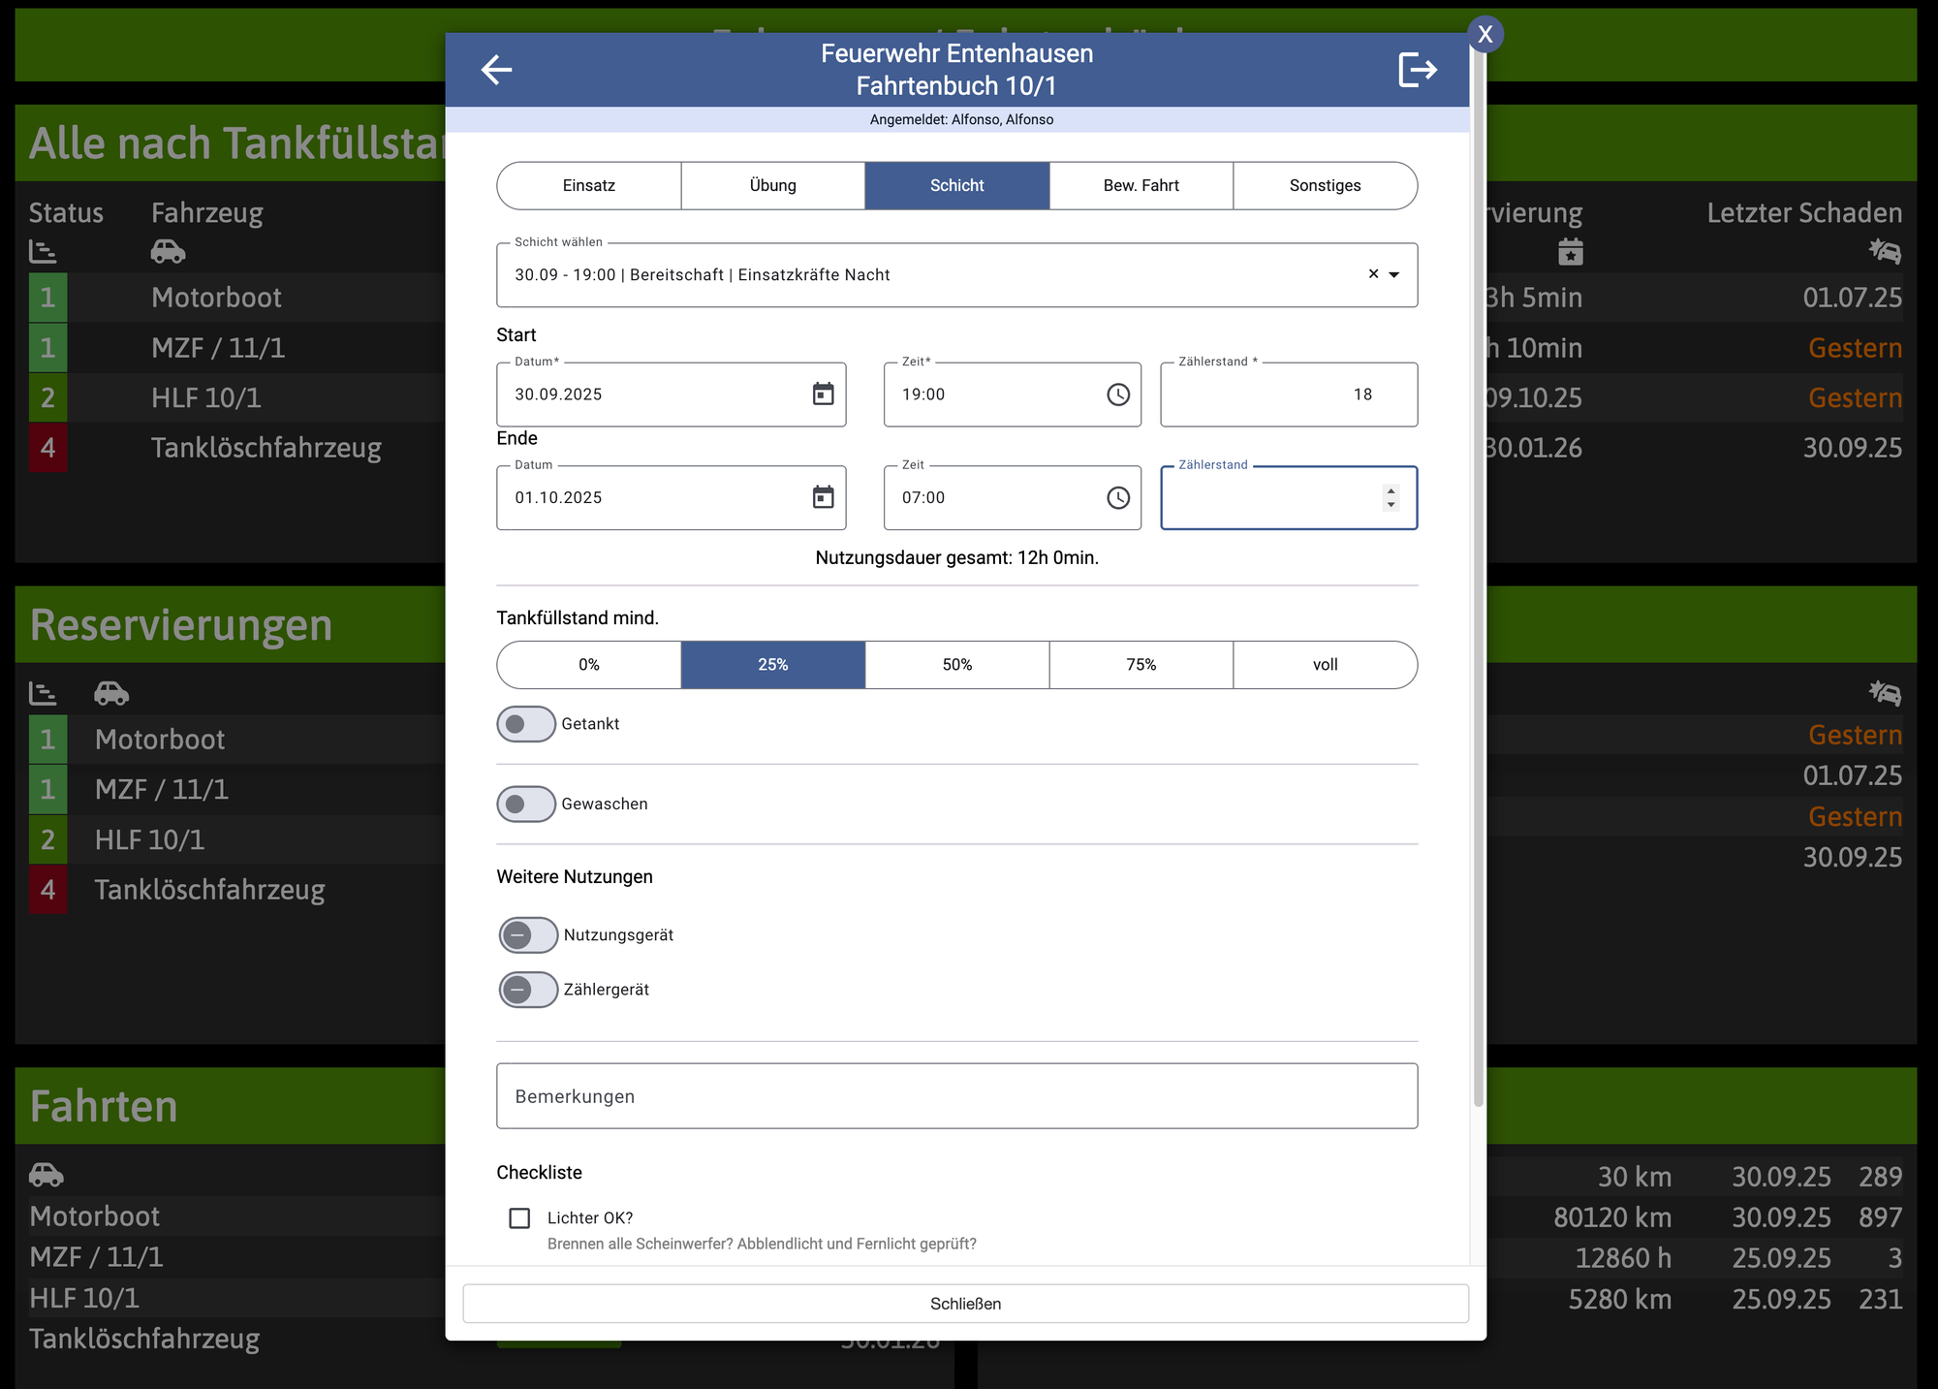Expand the Schicht wählen dropdown arrow

point(1394,275)
